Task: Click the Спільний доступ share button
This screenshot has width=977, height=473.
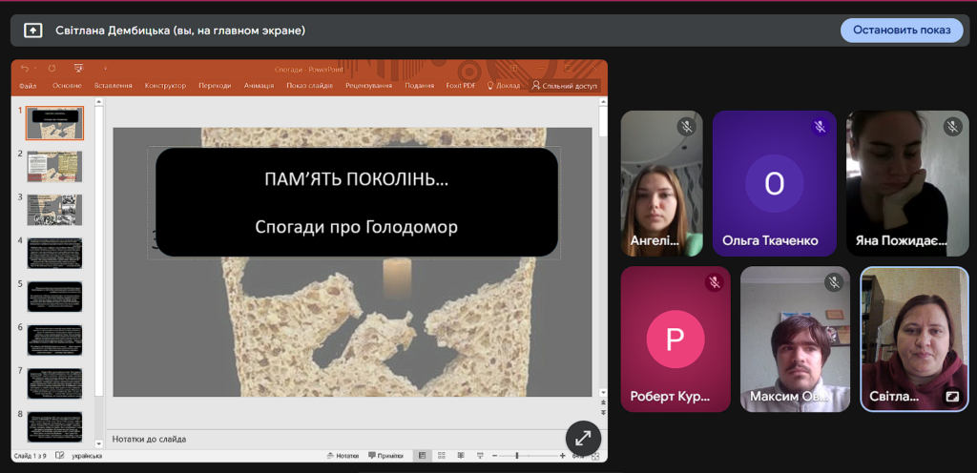Action: (x=565, y=86)
